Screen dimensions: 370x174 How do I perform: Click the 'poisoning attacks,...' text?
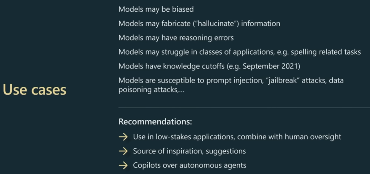[151, 90]
